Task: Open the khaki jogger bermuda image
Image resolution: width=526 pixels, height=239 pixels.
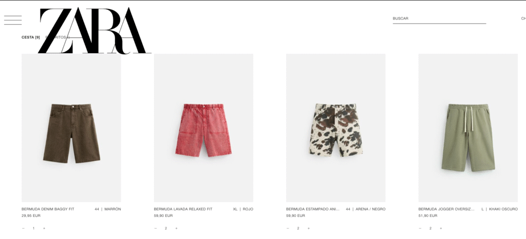Action: tap(467, 128)
